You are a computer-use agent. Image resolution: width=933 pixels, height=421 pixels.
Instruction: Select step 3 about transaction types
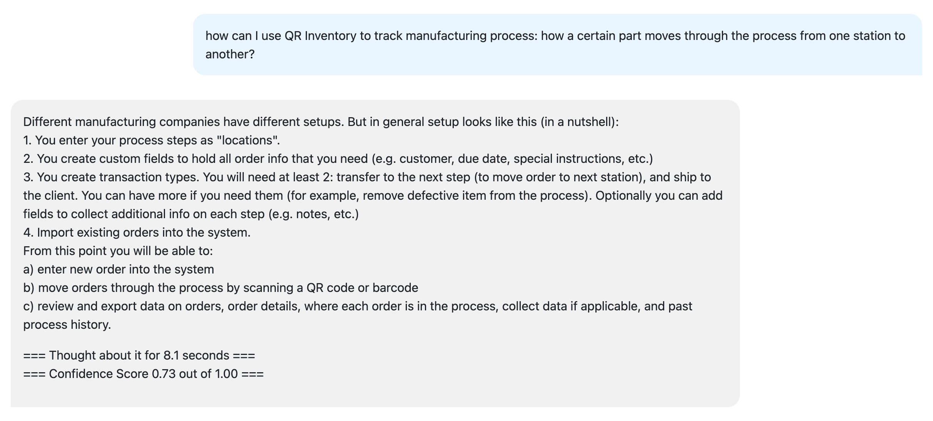pyautogui.click(x=373, y=196)
